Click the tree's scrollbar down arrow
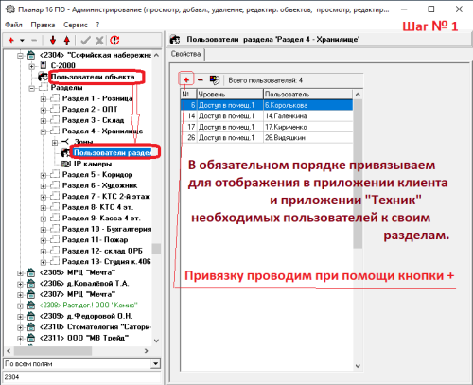 tap(156, 341)
